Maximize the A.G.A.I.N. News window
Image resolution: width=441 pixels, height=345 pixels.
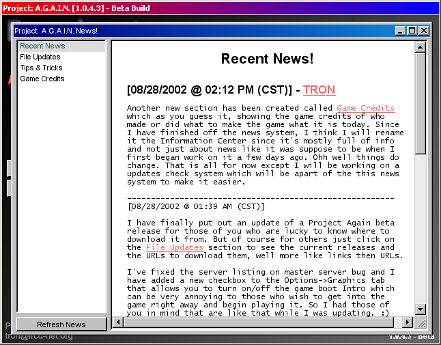(x=412, y=30)
